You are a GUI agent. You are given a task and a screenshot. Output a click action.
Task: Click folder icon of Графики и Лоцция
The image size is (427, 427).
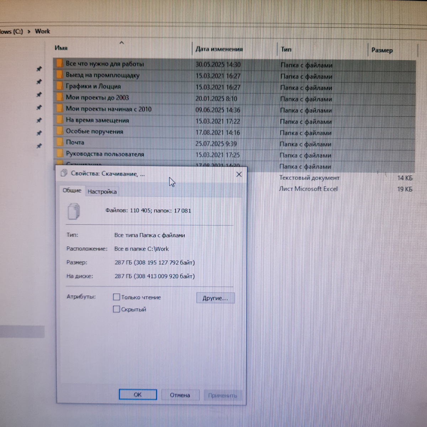(x=59, y=86)
